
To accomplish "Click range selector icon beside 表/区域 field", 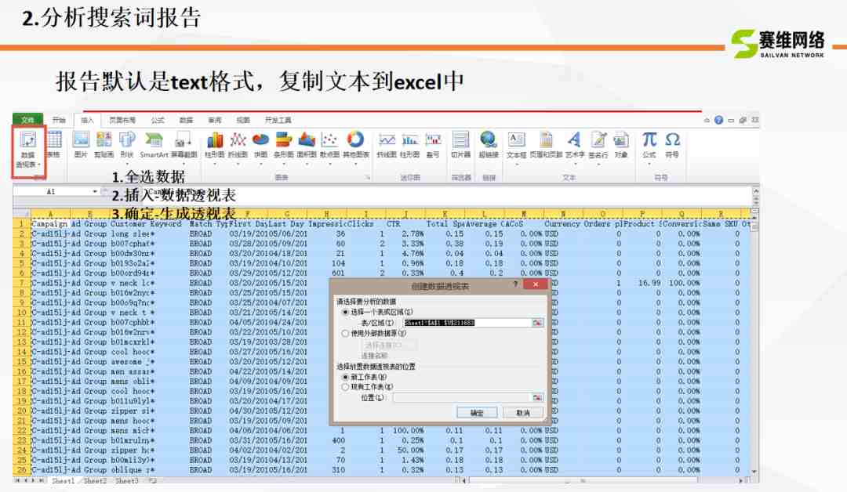I will (537, 323).
